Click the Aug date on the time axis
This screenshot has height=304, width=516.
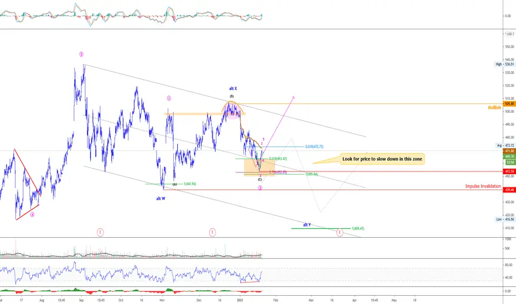[x=42, y=300]
